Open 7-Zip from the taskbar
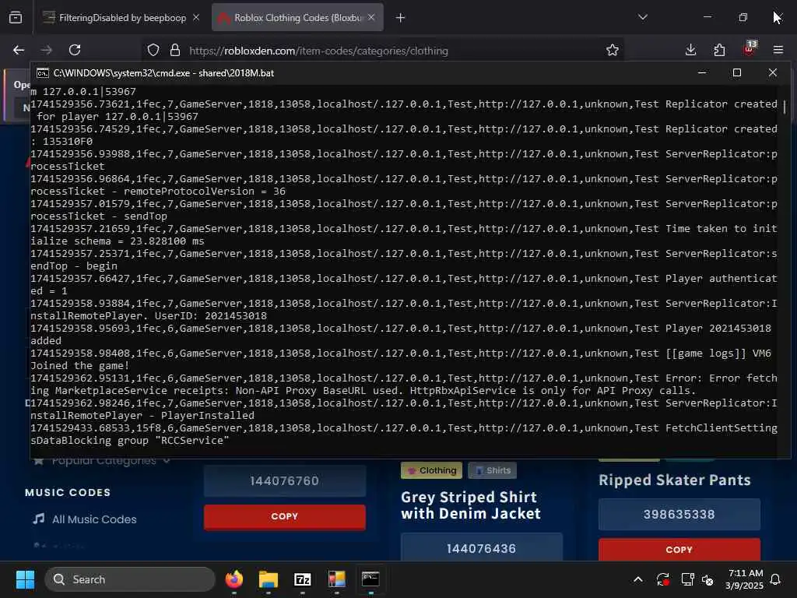Image resolution: width=797 pixels, height=598 pixels. coord(303,579)
